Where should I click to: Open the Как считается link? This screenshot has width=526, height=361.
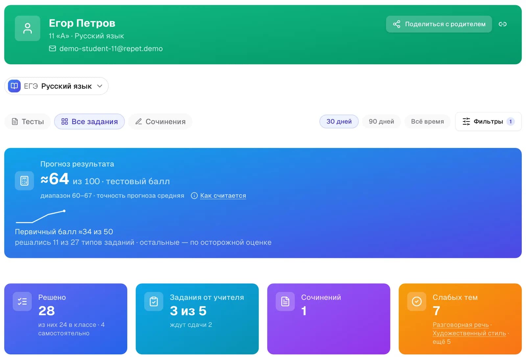tap(223, 196)
